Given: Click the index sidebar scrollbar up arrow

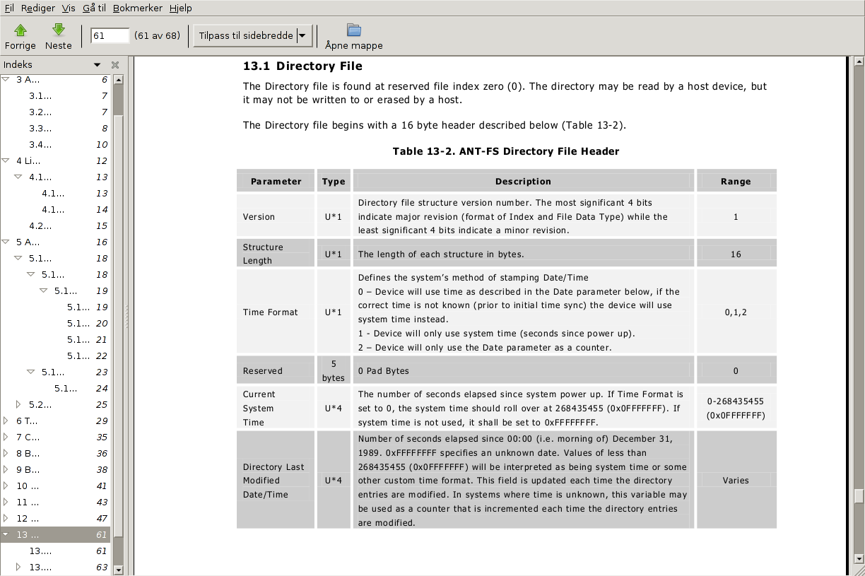Looking at the screenshot, I should [118, 79].
